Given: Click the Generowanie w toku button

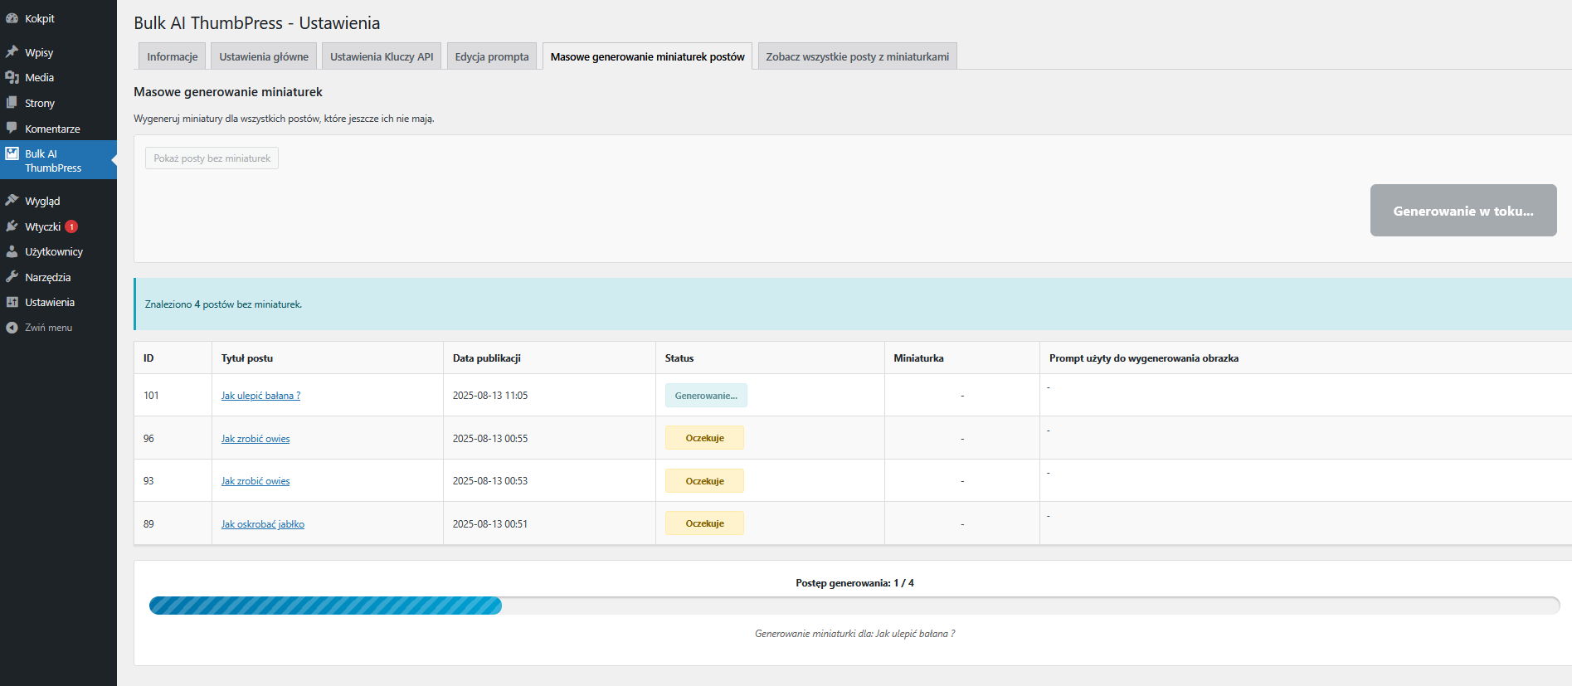Looking at the screenshot, I should pyautogui.click(x=1462, y=211).
